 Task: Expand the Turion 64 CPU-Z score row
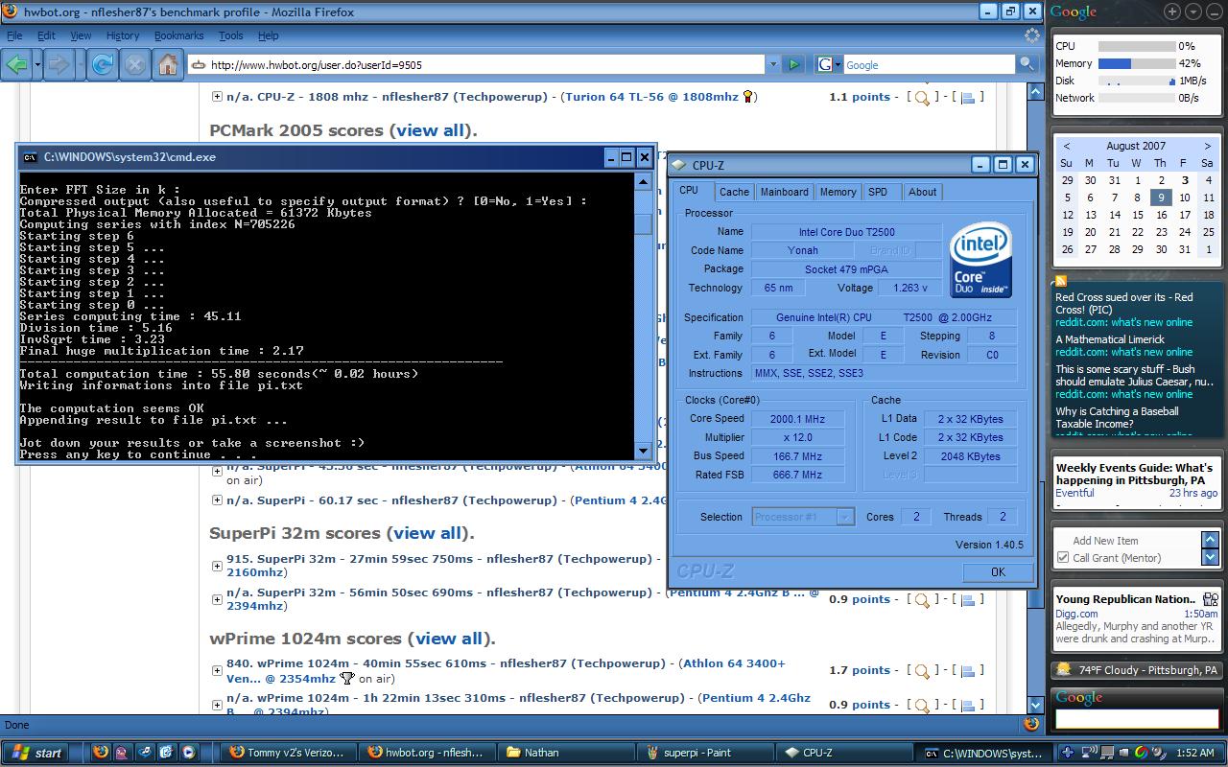(x=217, y=97)
